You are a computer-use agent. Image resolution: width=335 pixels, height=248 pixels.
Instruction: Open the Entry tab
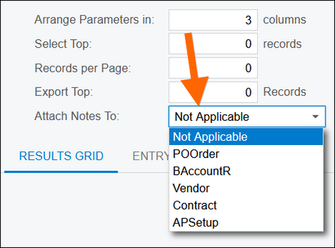(x=151, y=156)
